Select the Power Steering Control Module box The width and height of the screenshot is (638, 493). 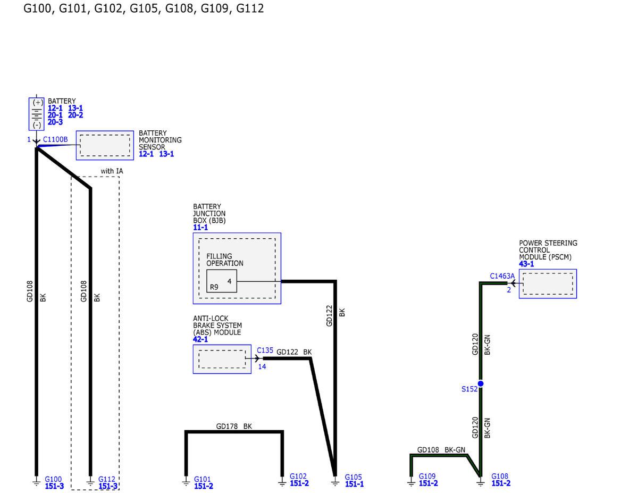pyautogui.click(x=548, y=283)
